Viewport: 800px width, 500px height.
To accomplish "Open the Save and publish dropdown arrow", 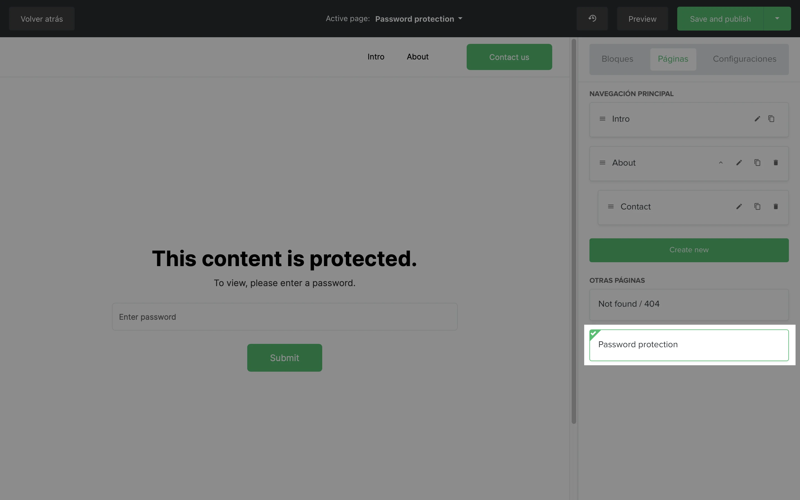I will (x=777, y=19).
